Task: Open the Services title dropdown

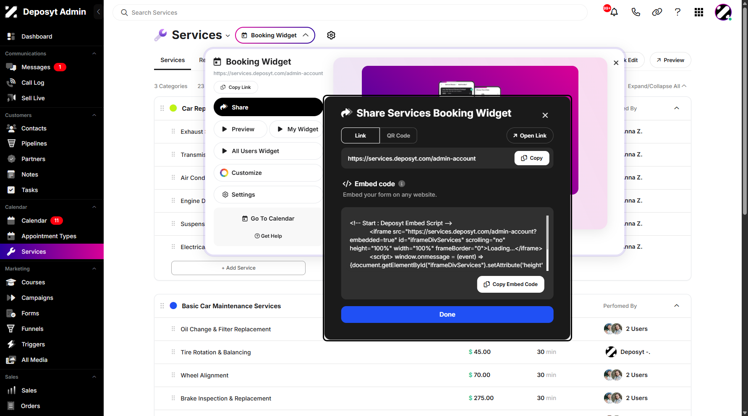Action: click(228, 36)
